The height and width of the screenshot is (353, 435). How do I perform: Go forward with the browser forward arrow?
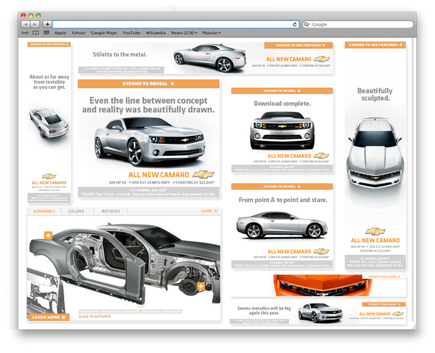(x=35, y=24)
